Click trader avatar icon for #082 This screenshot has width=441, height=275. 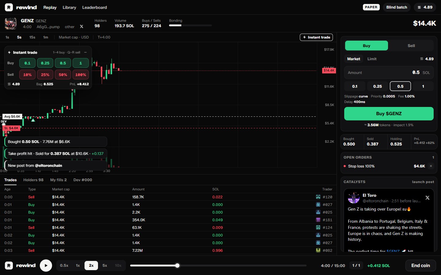pos(318,250)
